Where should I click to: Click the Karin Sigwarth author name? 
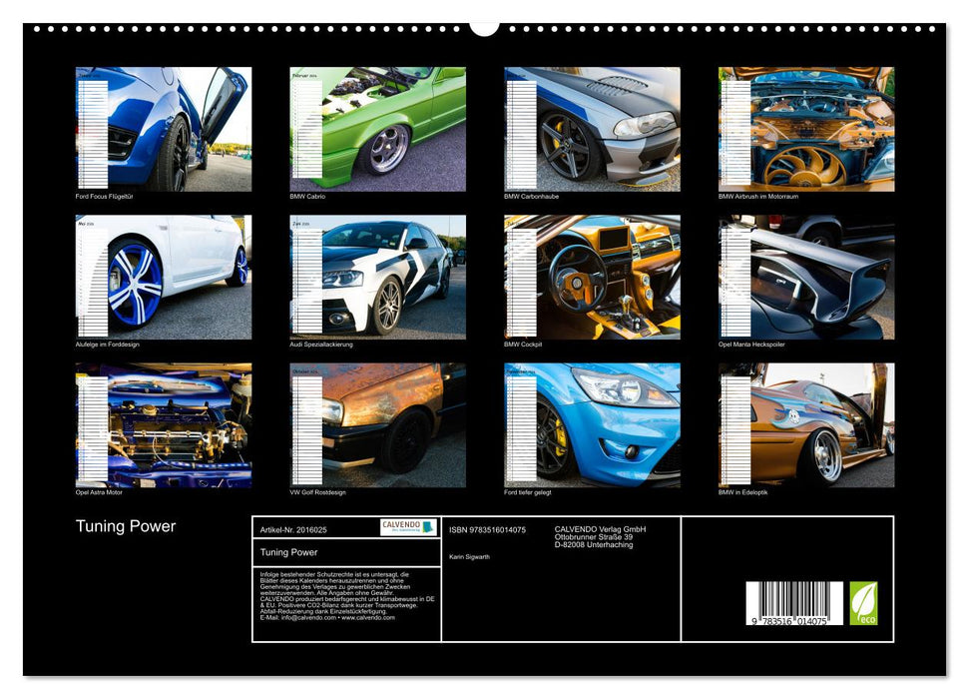coord(469,556)
